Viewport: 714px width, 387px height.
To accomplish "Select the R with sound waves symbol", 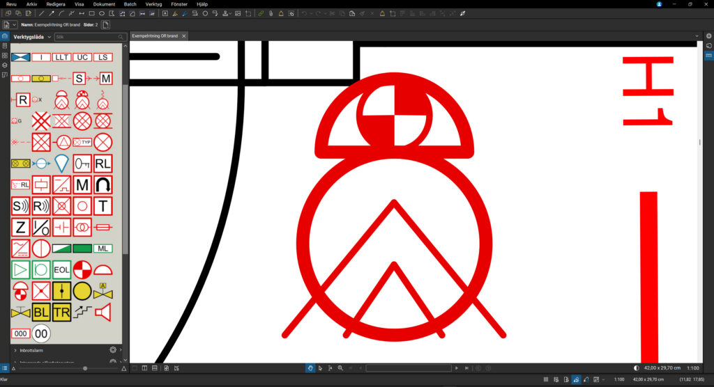I will tap(41, 206).
